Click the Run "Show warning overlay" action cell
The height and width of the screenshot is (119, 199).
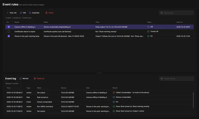pos(106,32)
